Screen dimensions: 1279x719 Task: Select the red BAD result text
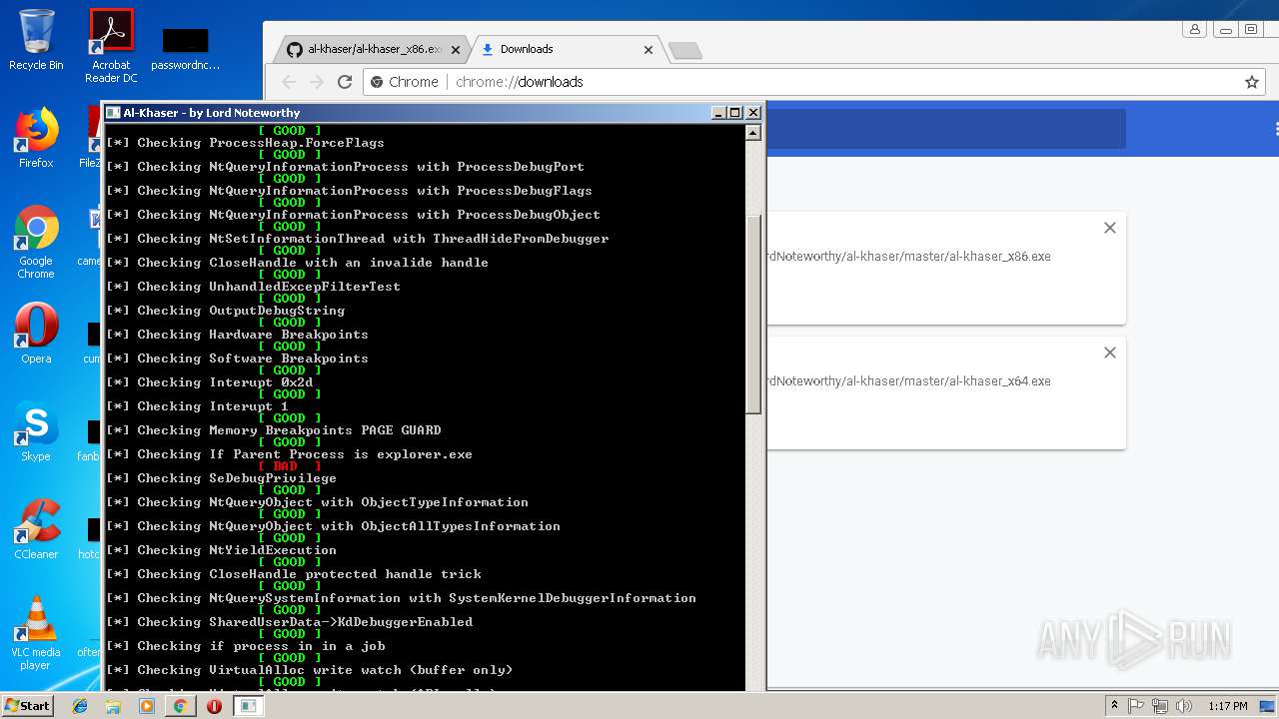pos(290,466)
